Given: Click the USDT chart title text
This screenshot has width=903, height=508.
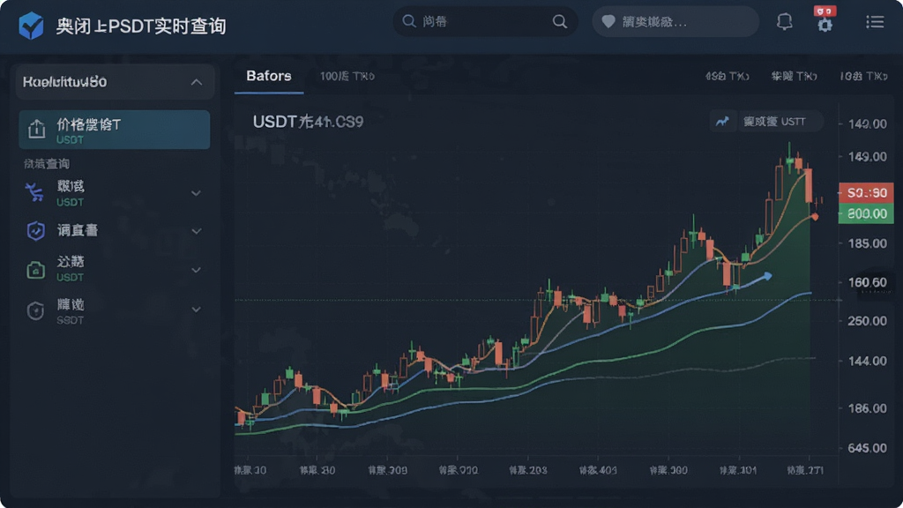Looking at the screenshot, I should point(308,122).
